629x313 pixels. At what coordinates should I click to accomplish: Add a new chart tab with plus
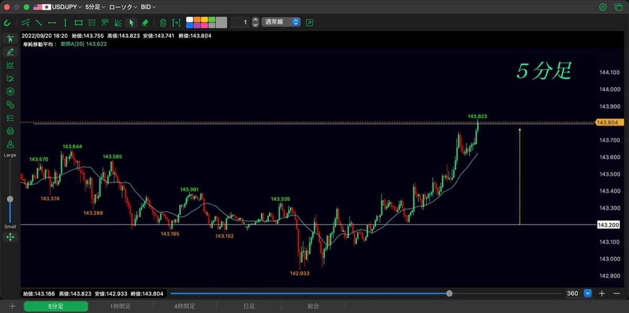pyautogui.click(x=12, y=306)
